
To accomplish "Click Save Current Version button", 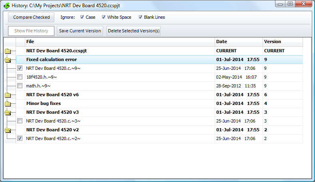I will [x=80, y=31].
